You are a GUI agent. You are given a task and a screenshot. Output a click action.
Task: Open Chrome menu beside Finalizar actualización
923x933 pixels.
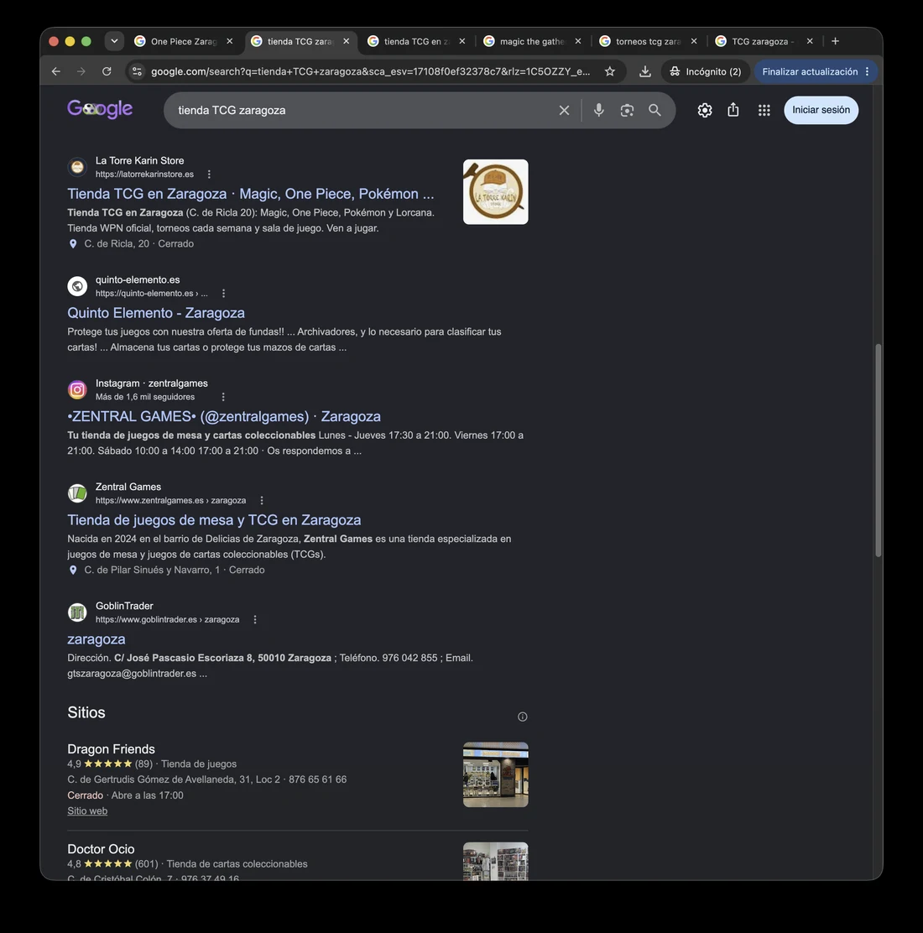coord(867,71)
